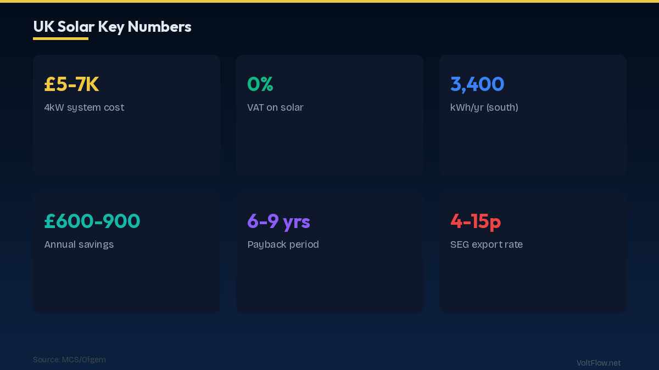Select the red 4-15p figure
The image size is (659, 370).
pos(476,221)
